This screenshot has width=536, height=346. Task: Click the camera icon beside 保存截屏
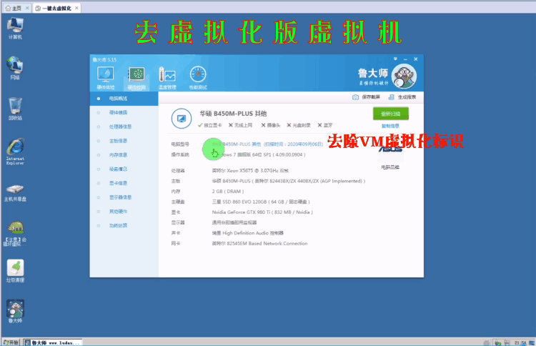click(x=355, y=97)
